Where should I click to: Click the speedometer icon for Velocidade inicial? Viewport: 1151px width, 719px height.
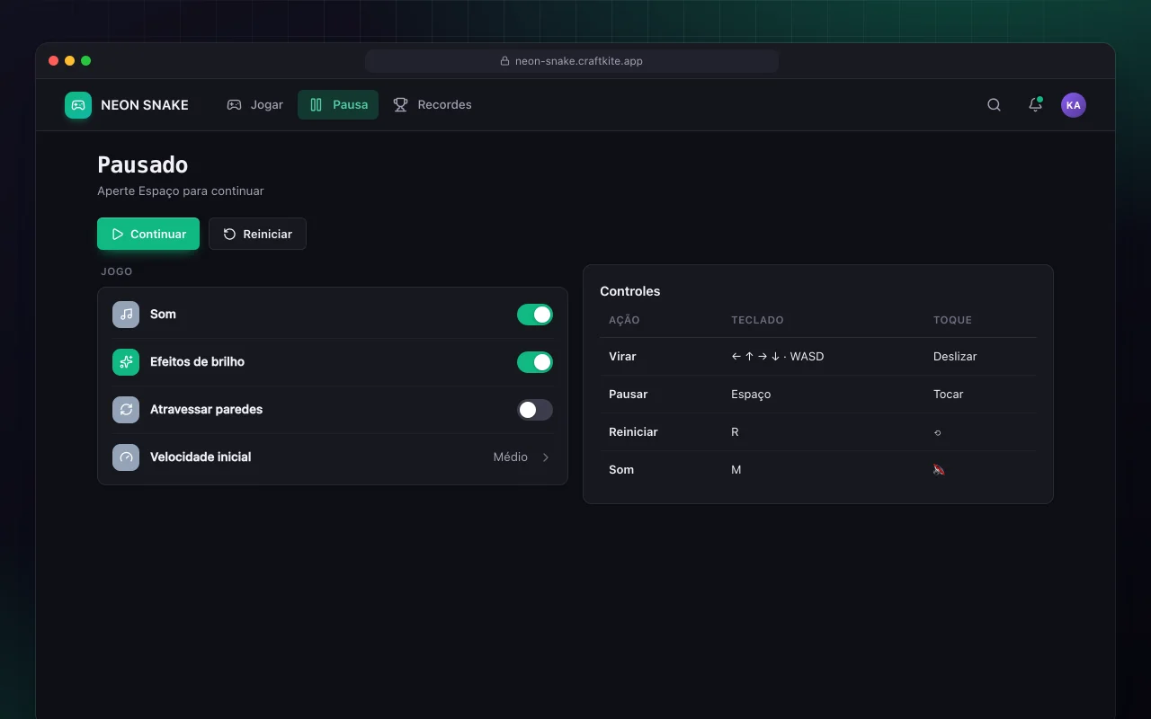click(x=126, y=457)
